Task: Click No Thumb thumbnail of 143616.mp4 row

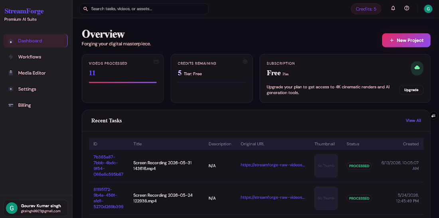Action: pyautogui.click(x=326, y=166)
